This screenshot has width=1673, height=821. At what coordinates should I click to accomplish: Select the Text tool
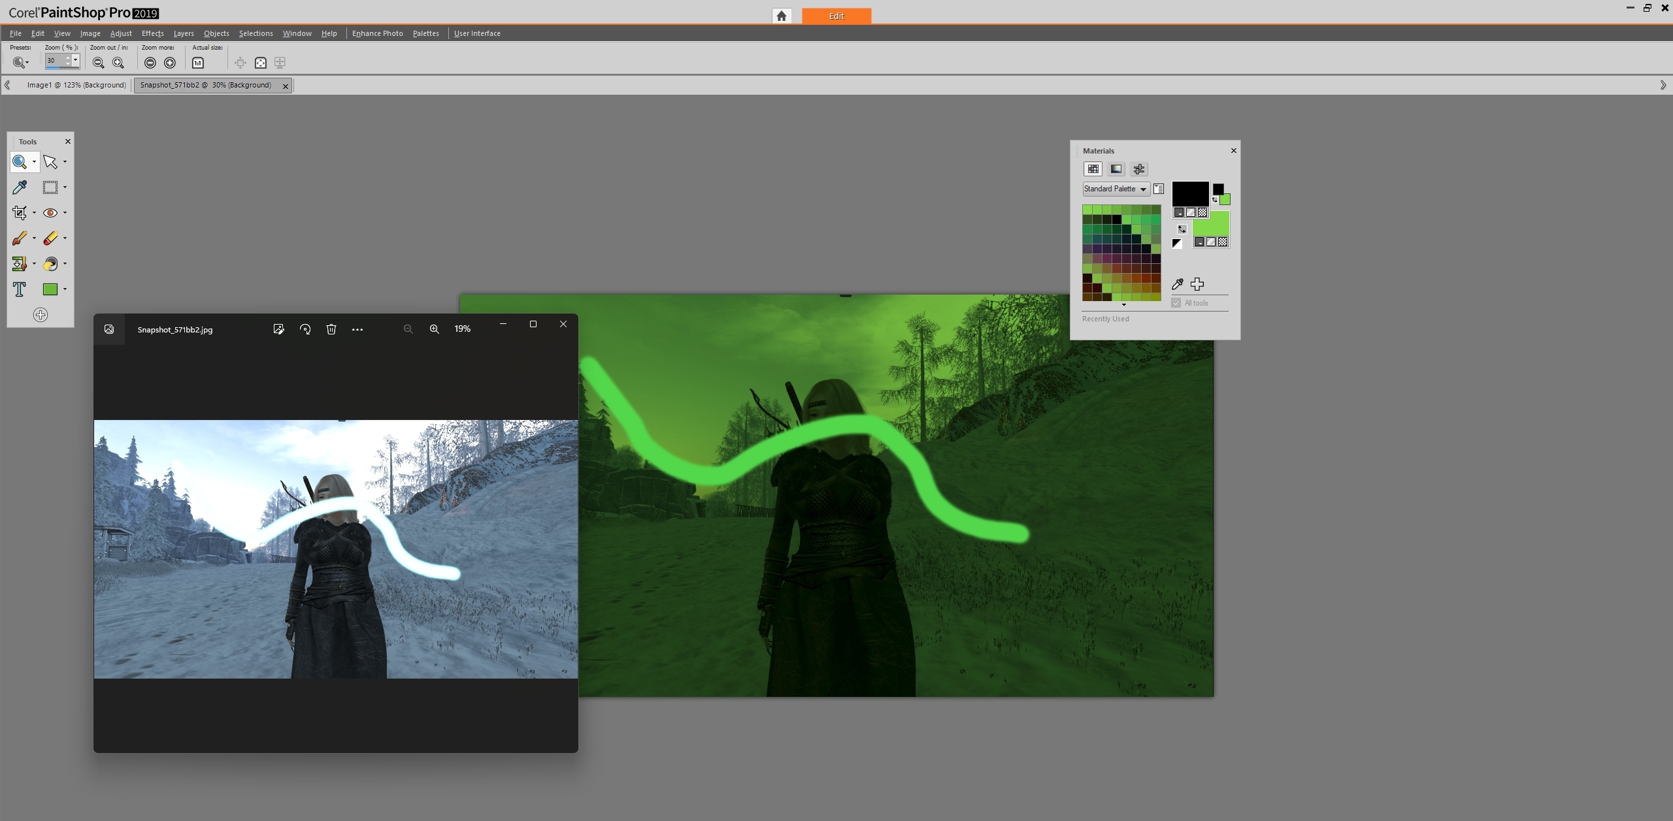[x=20, y=289]
